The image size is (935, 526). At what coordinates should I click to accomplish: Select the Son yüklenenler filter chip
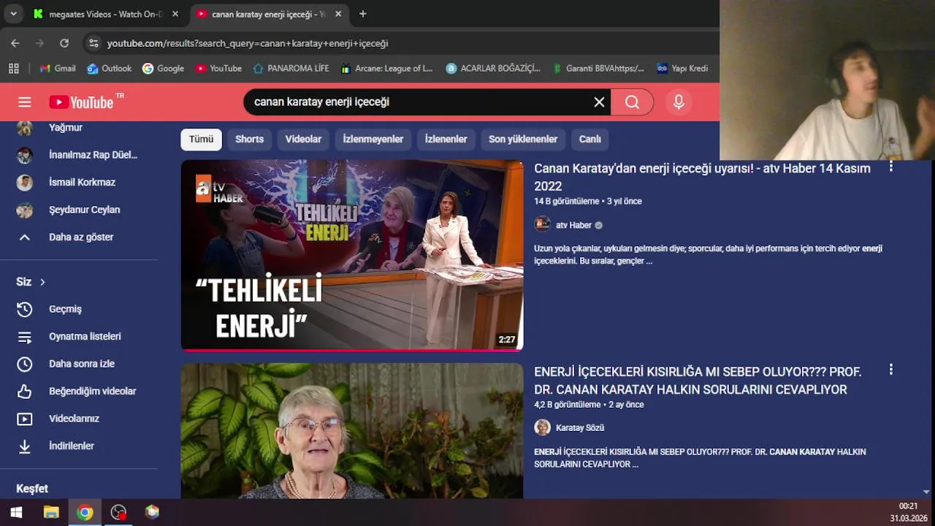pyautogui.click(x=523, y=139)
